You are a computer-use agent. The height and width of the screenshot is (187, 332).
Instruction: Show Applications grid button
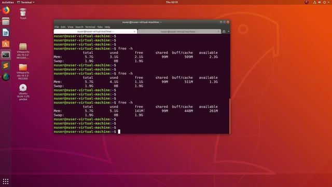pyautogui.click(x=6, y=181)
